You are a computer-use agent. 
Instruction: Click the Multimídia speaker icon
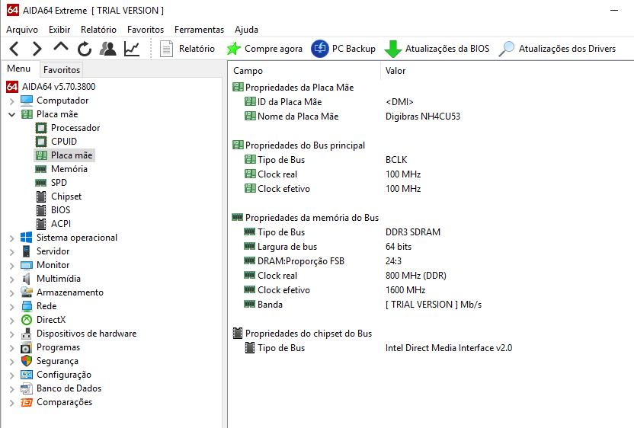26,279
